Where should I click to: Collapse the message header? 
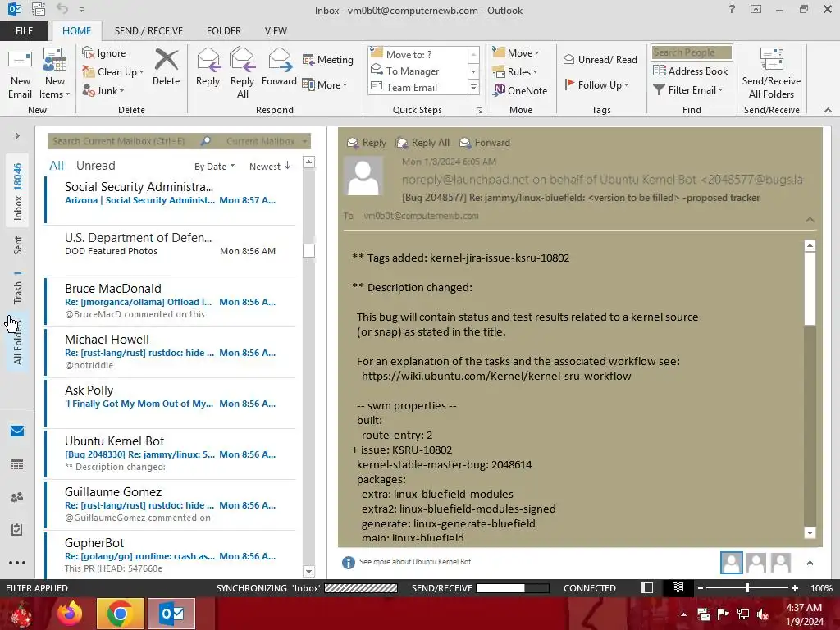click(810, 220)
